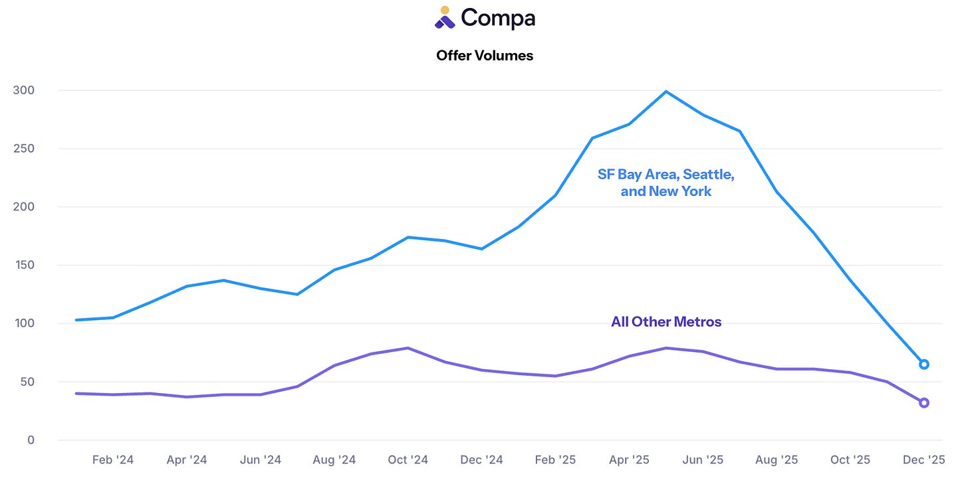This screenshot has height=482, width=968.
Task: Click the blue line's Dec '25 endpoint marker
Action: click(923, 364)
